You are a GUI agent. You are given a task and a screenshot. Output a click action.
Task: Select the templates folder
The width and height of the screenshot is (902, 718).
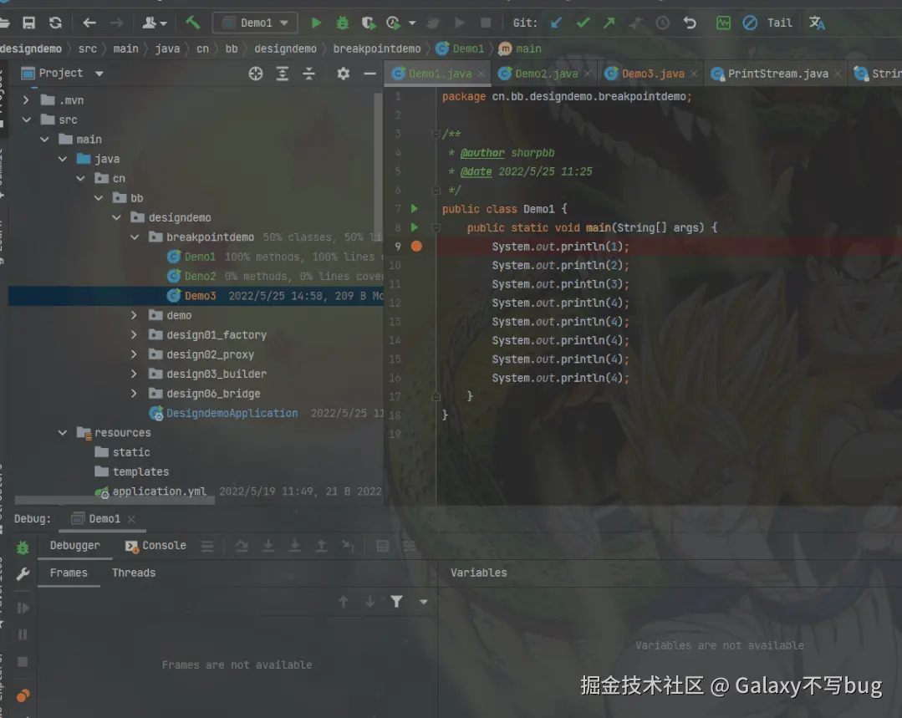(x=140, y=471)
